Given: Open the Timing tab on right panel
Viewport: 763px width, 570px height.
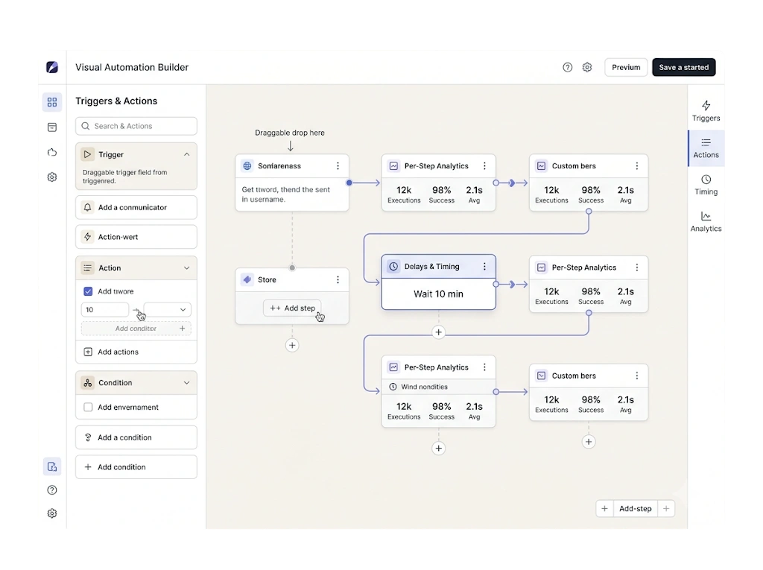Looking at the screenshot, I should pyautogui.click(x=706, y=186).
